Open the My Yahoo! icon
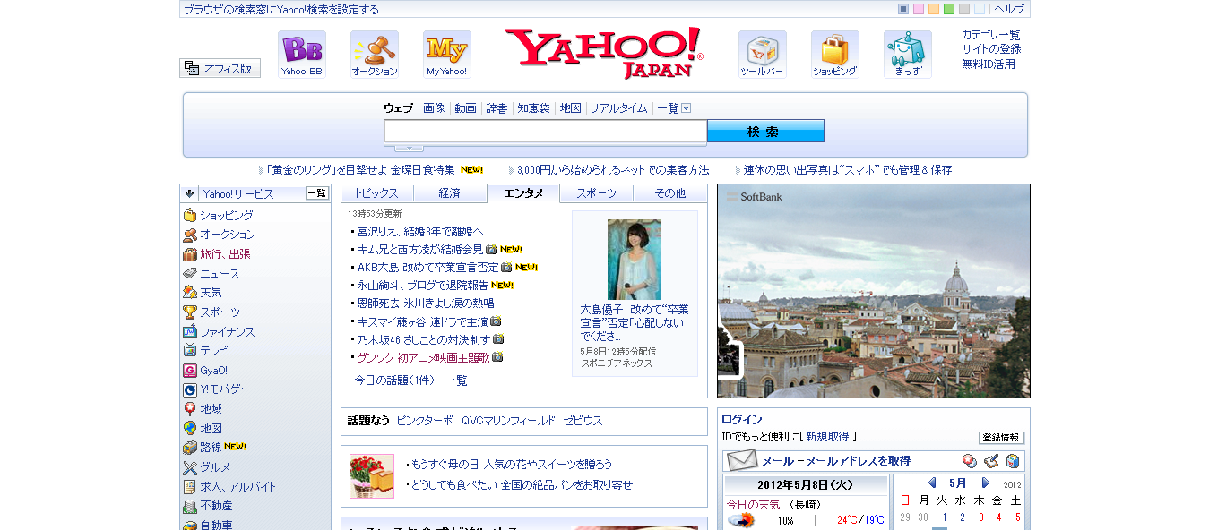The width and height of the screenshot is (1209, 530). (447, 55)
